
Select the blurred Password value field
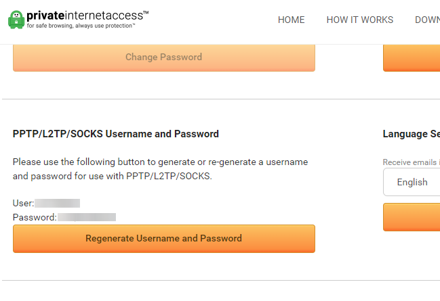[x=87, y=217]
